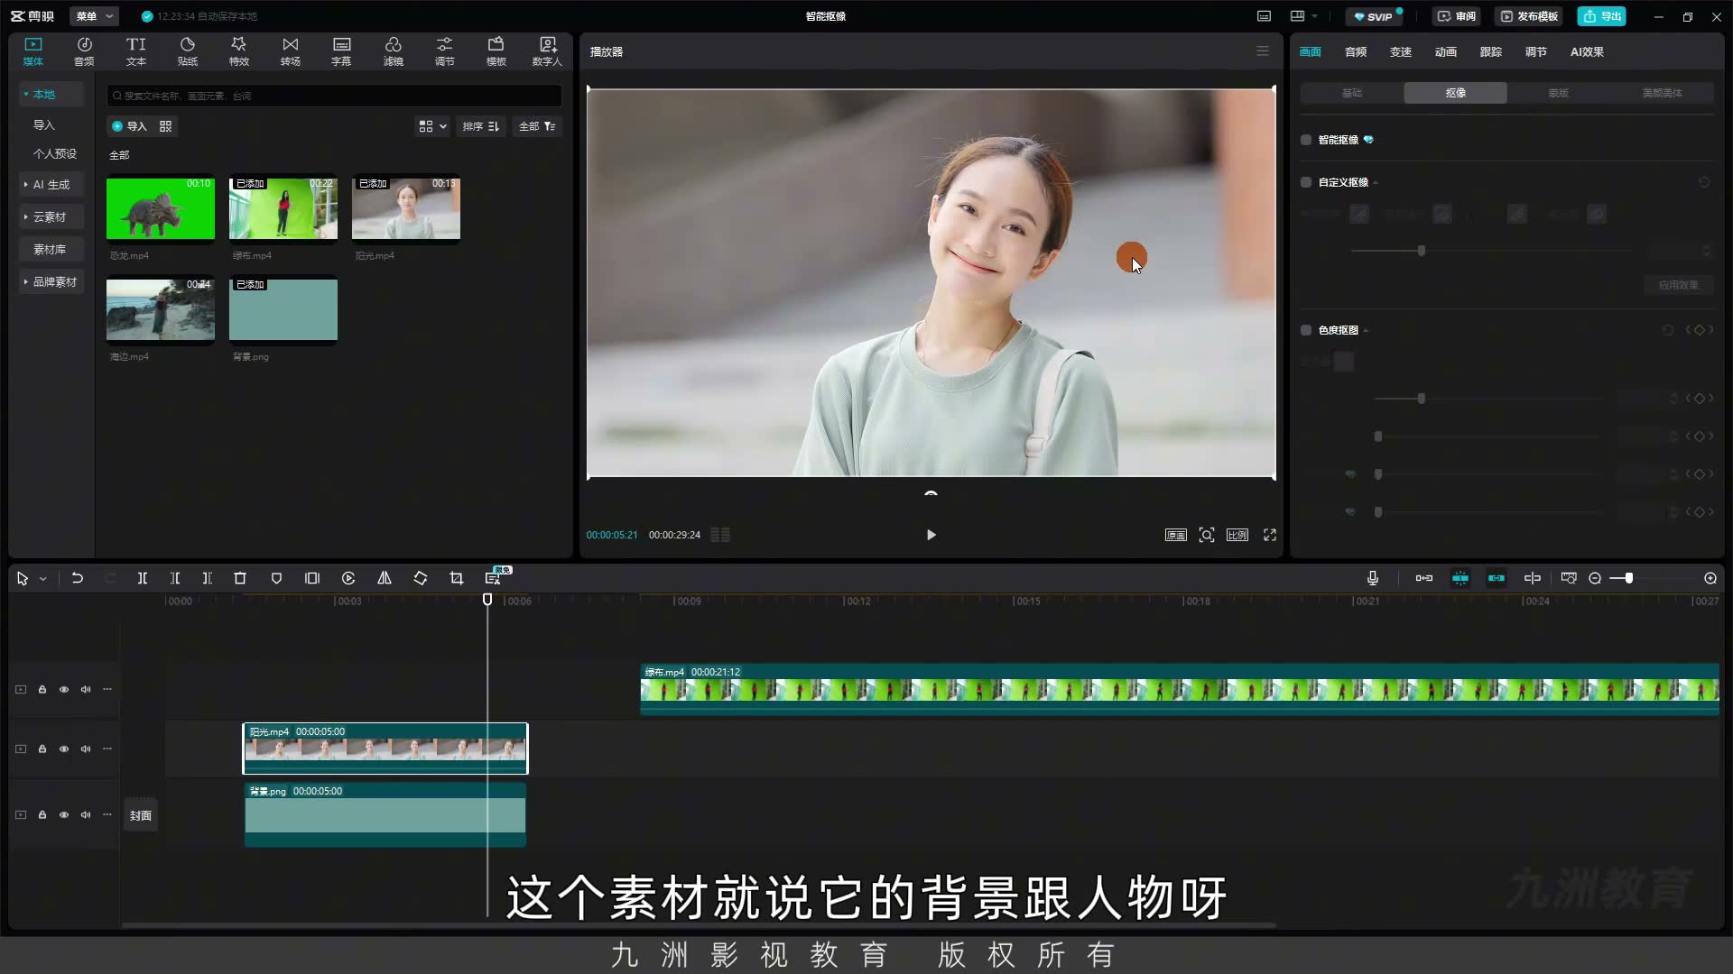Screen dimensions: 1733x974
Task: Click the delete trash icon in timeline toolbar
Action: click(x=240, y=578)
